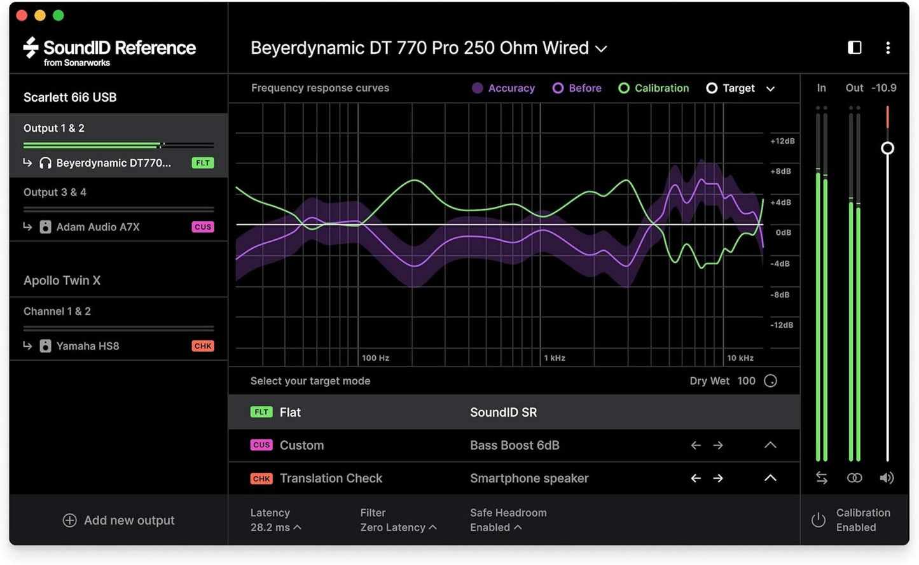This screenshot has width=919, height=565.
Task: Toggle the Before curve visibility
Action: 576,88
